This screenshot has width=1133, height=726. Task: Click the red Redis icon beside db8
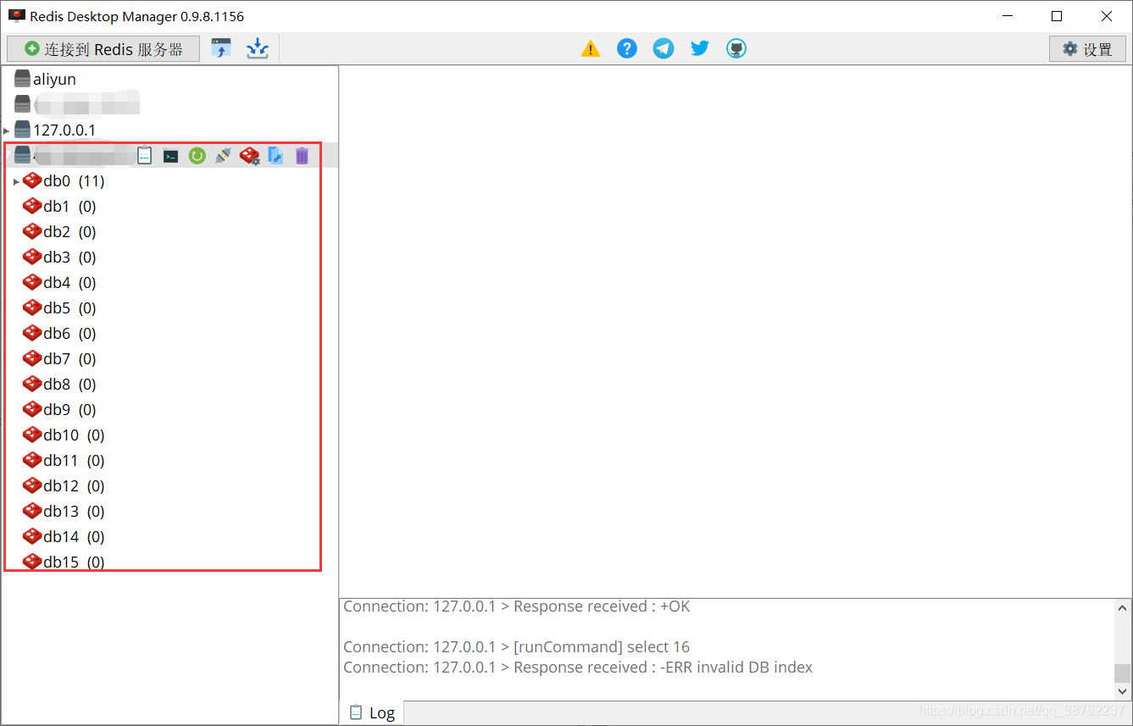32,384
